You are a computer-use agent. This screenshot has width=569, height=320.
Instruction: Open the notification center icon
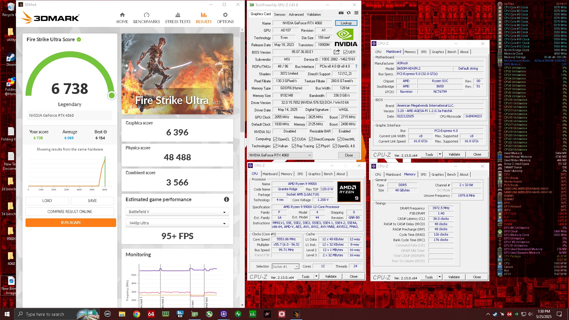pyautogui.click(x=559, y=314)
